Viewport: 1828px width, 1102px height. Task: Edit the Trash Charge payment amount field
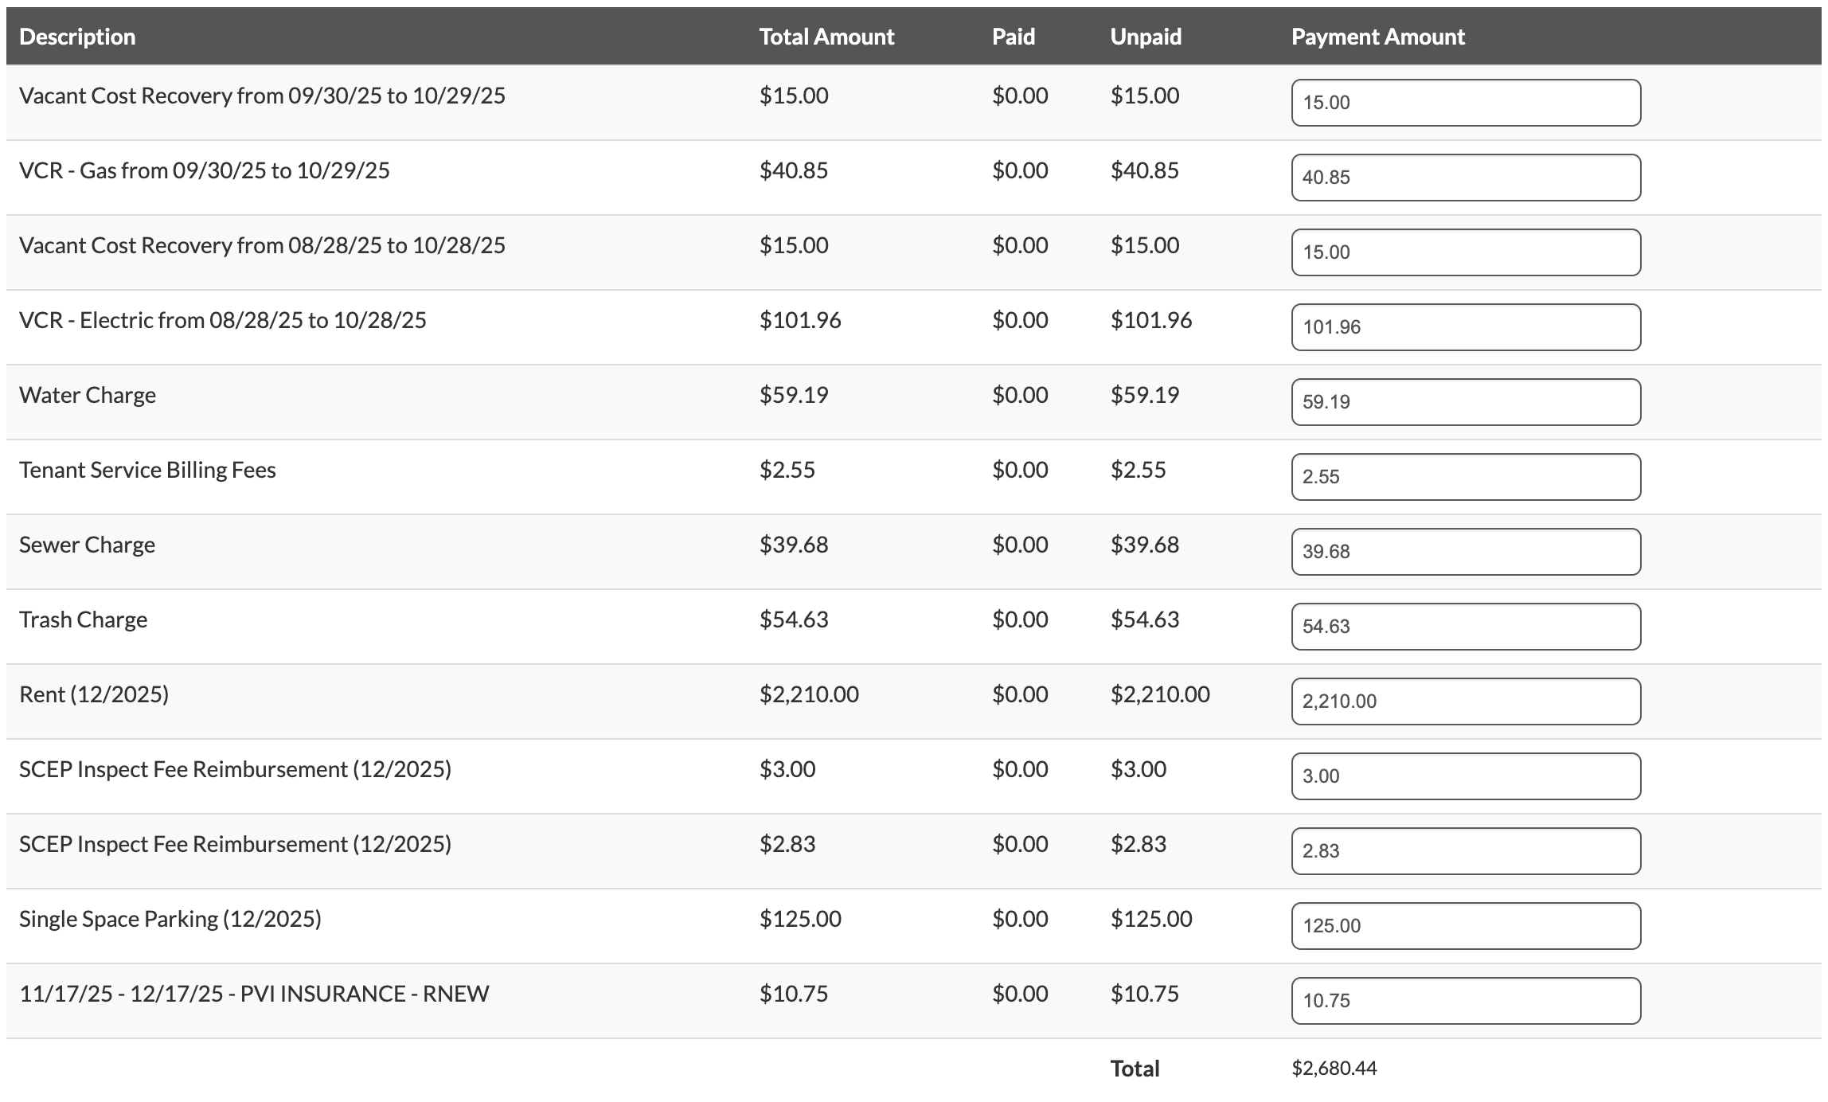(x=1465, y=627)
